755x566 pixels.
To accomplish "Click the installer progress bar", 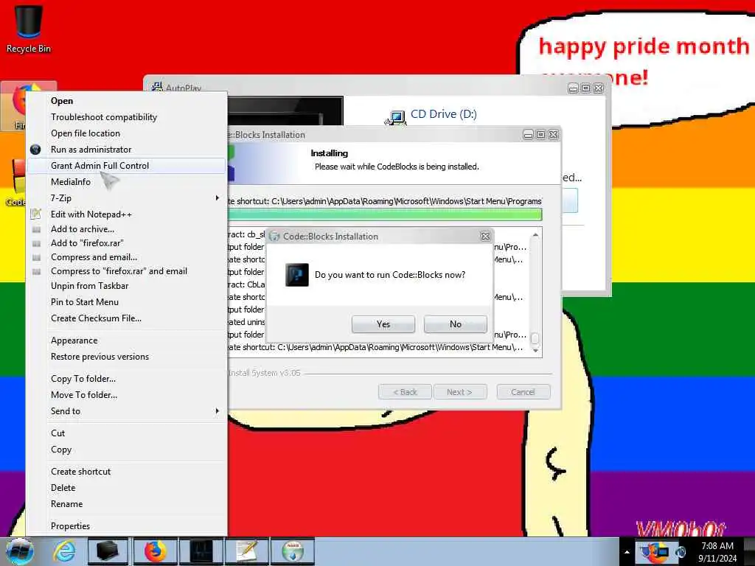I will 385,214.
